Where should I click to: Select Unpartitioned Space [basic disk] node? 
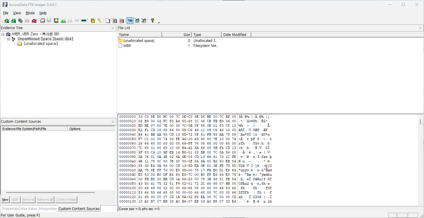coord(46,39)
